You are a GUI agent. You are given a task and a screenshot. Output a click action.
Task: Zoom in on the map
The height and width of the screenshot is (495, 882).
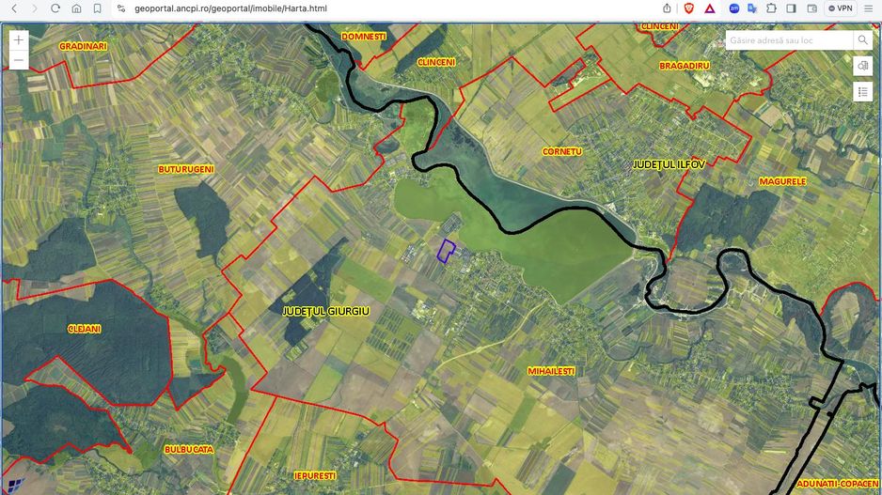pyautogui.click(x=19, y=40)
